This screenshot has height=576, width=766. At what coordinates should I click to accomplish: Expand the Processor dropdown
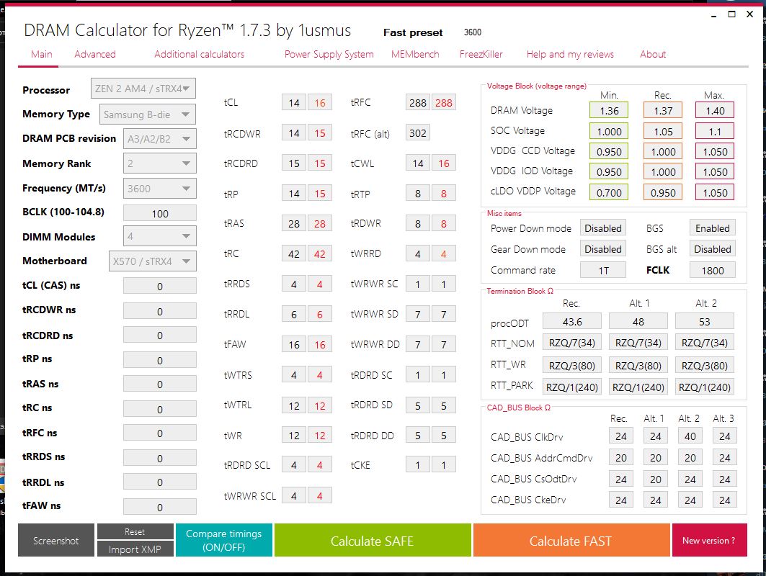[143, 89]
